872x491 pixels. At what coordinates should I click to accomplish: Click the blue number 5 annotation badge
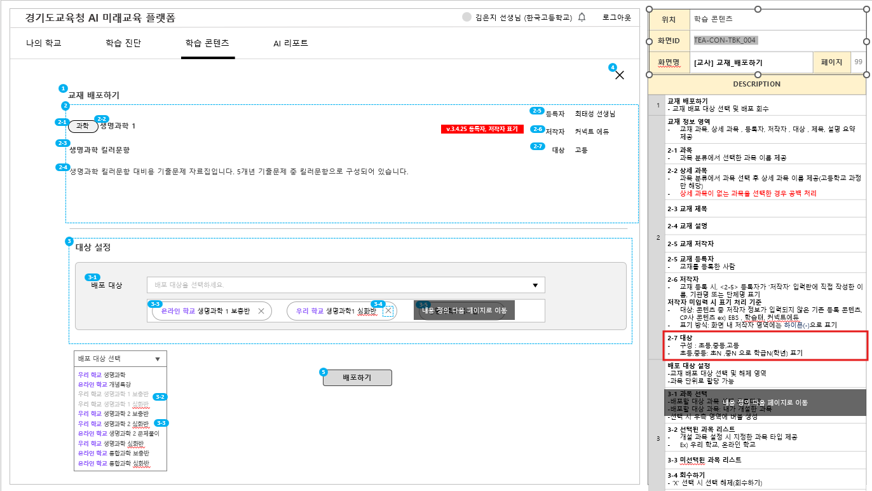coord(323,372)
